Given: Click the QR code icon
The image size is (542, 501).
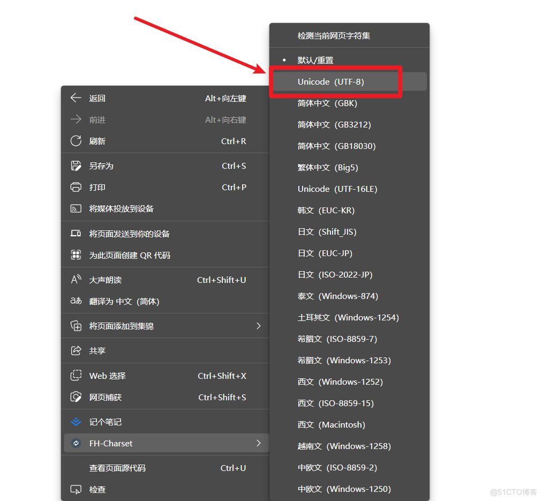Looking at the screenshot, I should (76, 255).
